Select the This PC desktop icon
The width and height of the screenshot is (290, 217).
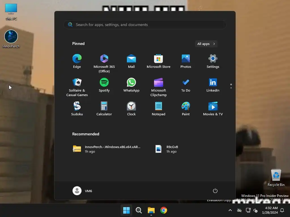pos(11,12)
